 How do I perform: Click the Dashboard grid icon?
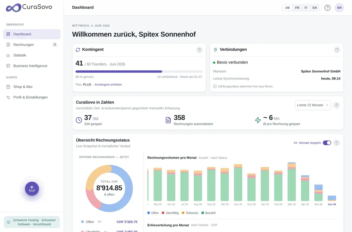pyautogui.click(x=8, y=34)
